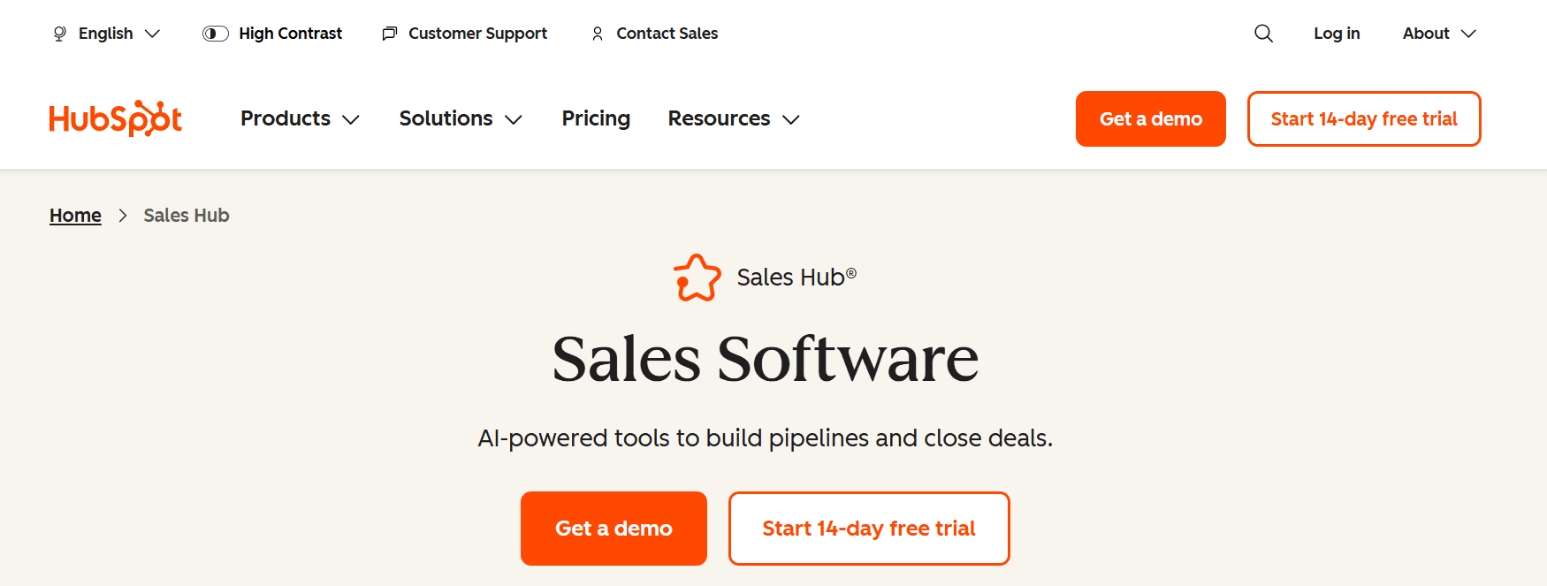Click the HubSpot sprocket logo
Viewport: 1547px width, 586px height.
[x=115, y=118]
